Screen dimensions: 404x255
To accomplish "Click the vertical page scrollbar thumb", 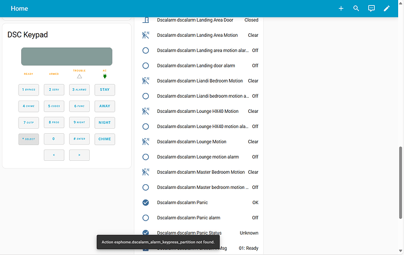I will coord(400,182).
